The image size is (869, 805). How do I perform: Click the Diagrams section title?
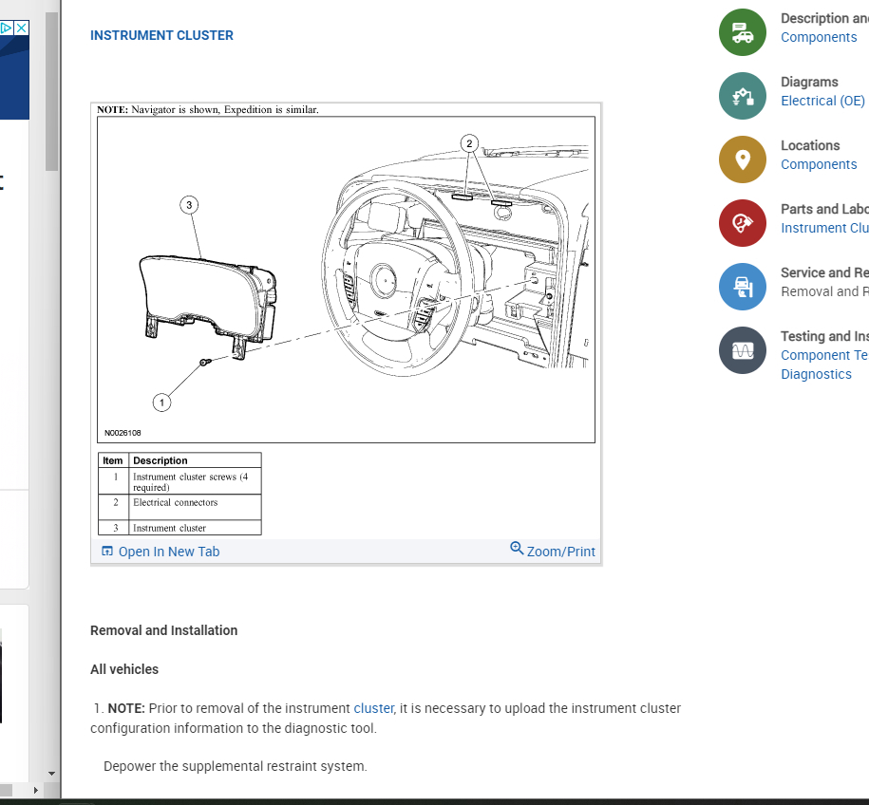pos(809,82)
